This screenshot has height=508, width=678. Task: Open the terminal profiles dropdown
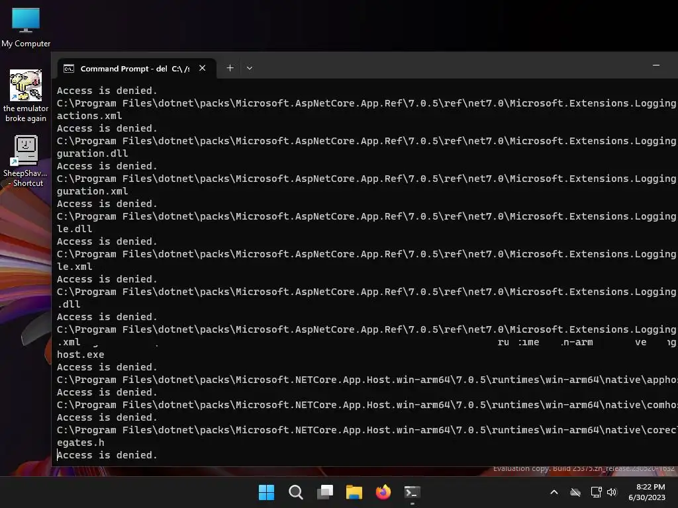coord(250,68)
